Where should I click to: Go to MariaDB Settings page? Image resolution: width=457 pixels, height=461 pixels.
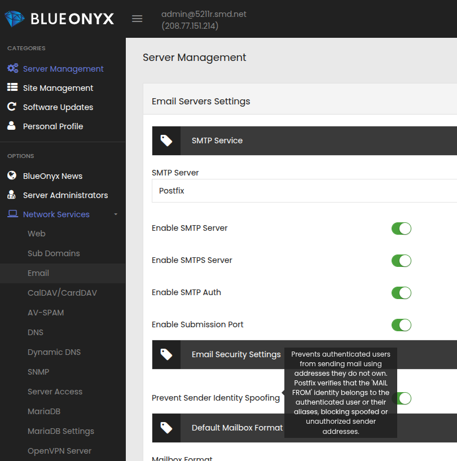pyautogui.click(x=61, y=431)
